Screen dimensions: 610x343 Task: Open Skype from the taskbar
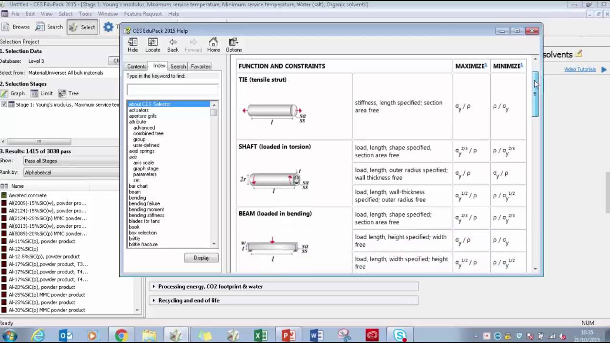coord(400,335)
